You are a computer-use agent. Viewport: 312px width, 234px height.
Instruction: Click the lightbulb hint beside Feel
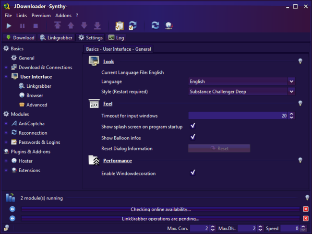[x=300, y=103]
